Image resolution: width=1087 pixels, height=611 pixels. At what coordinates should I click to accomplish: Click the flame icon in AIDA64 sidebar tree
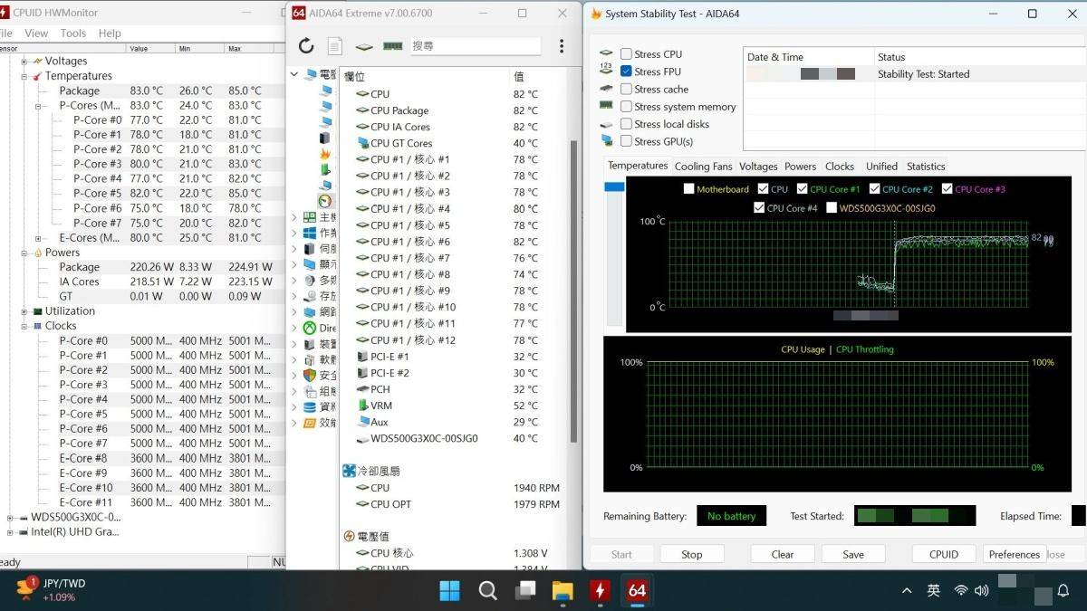point(325,154)
